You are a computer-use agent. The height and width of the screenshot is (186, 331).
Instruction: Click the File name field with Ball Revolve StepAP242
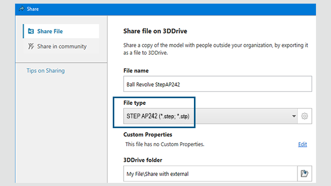(x=217, y=84)
